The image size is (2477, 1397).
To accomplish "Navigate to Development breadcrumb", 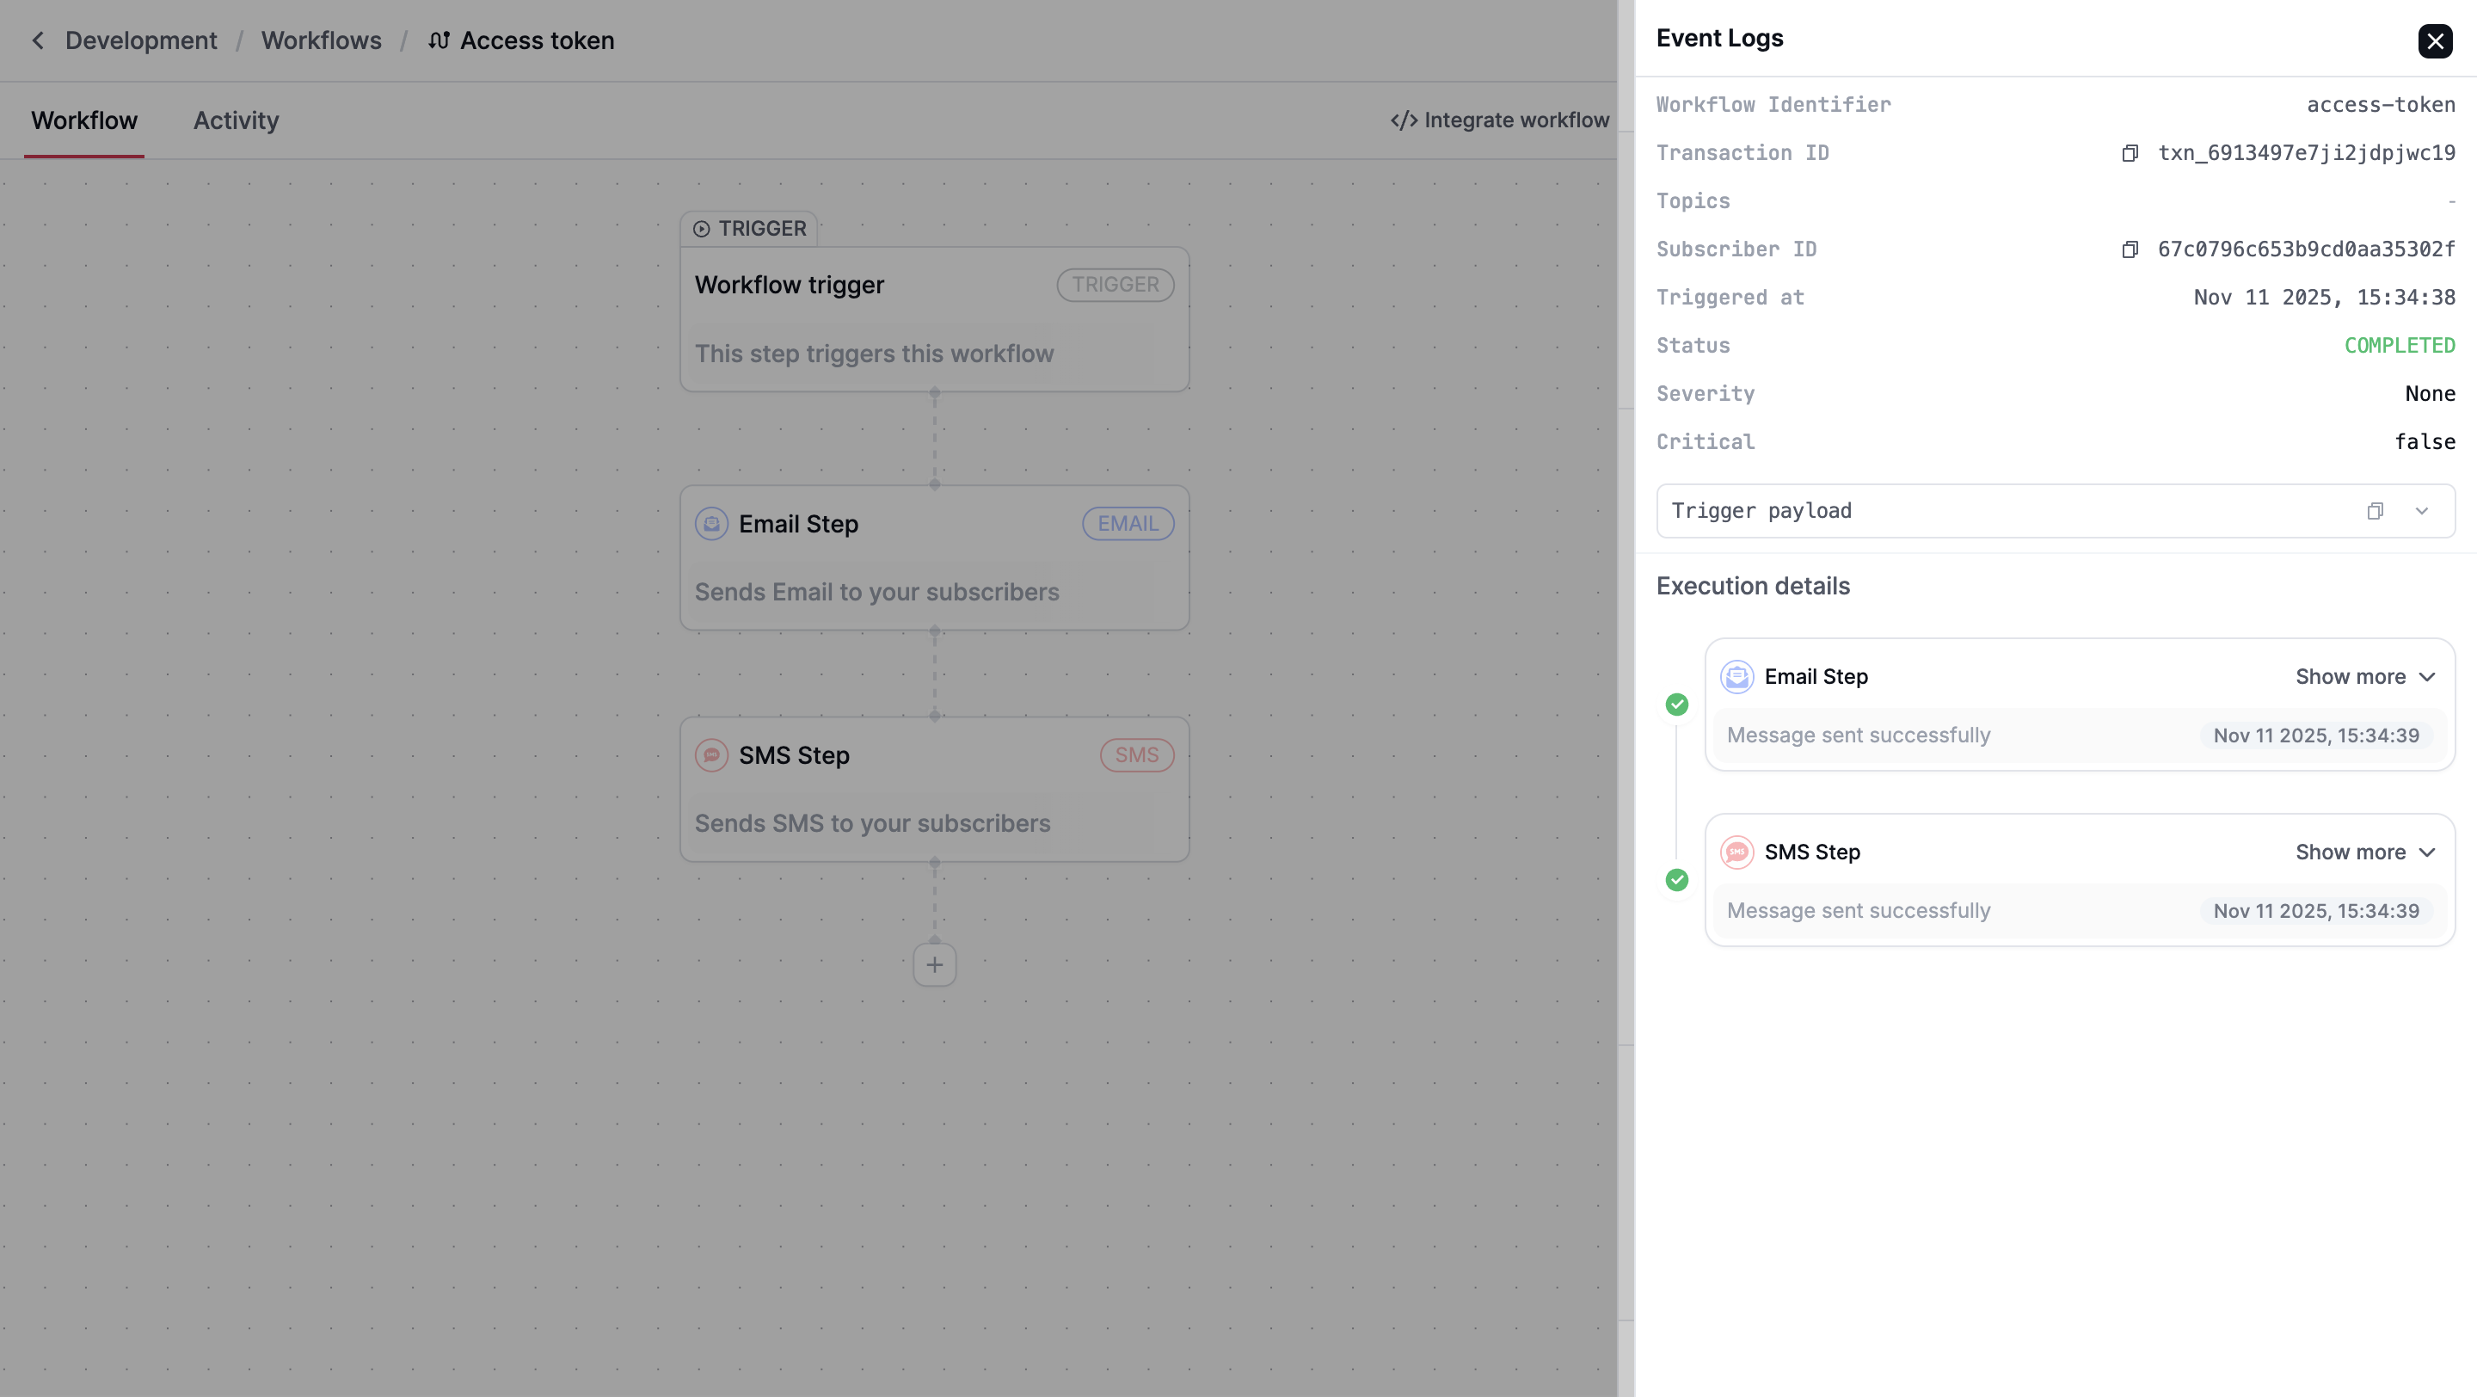I will 141,40.
